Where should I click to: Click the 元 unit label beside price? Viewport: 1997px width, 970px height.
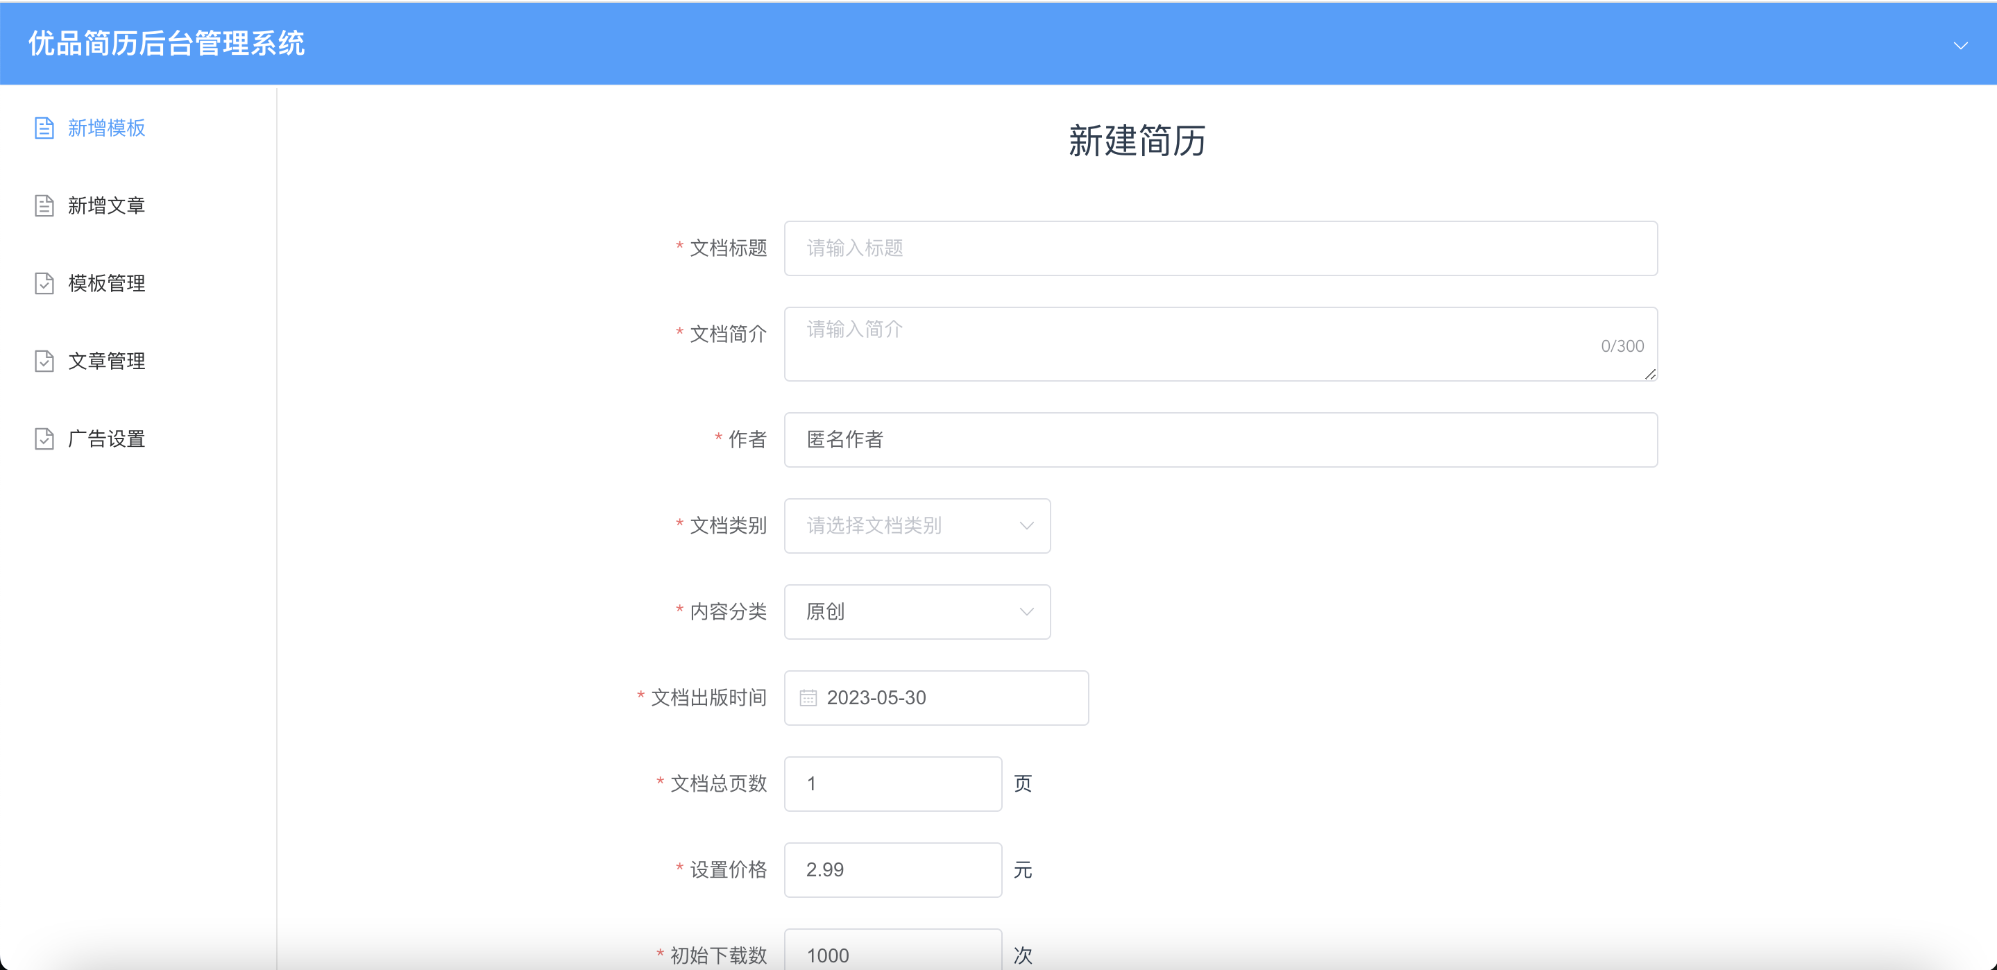pos(1023,870)
